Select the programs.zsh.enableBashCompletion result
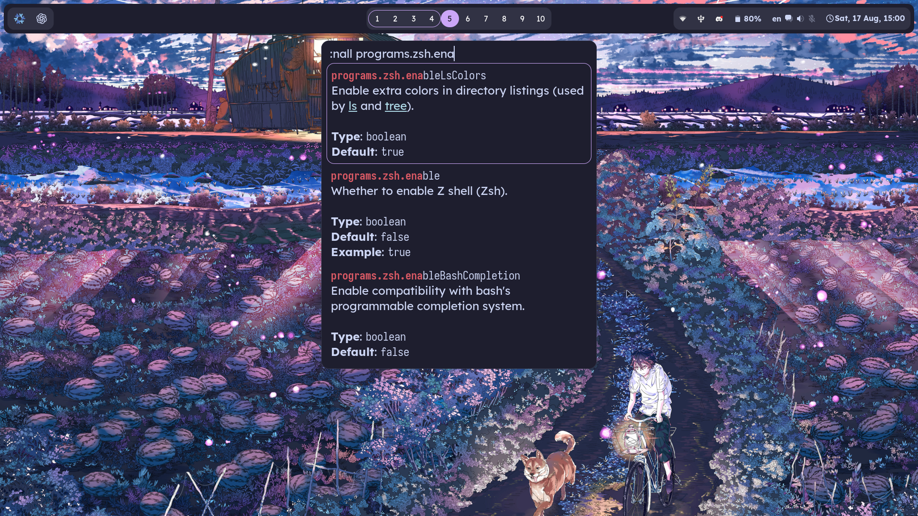 coord(459,313)
